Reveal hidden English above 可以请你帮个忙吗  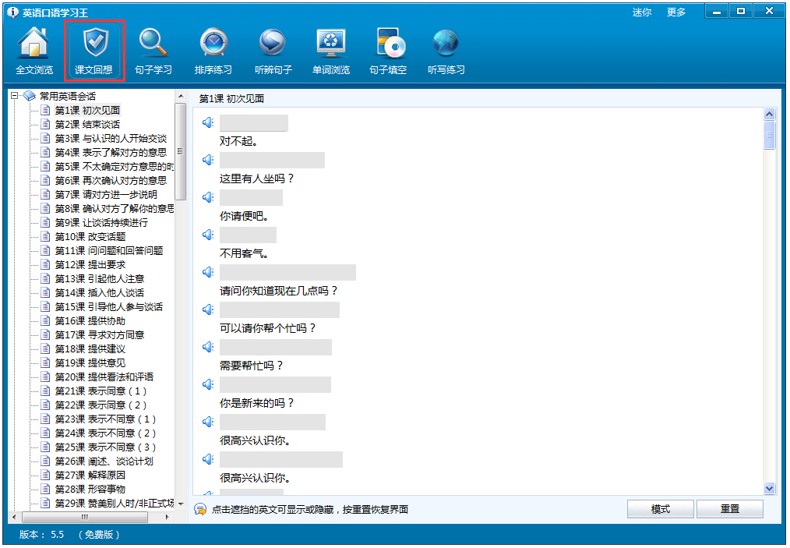click(280, 309)
